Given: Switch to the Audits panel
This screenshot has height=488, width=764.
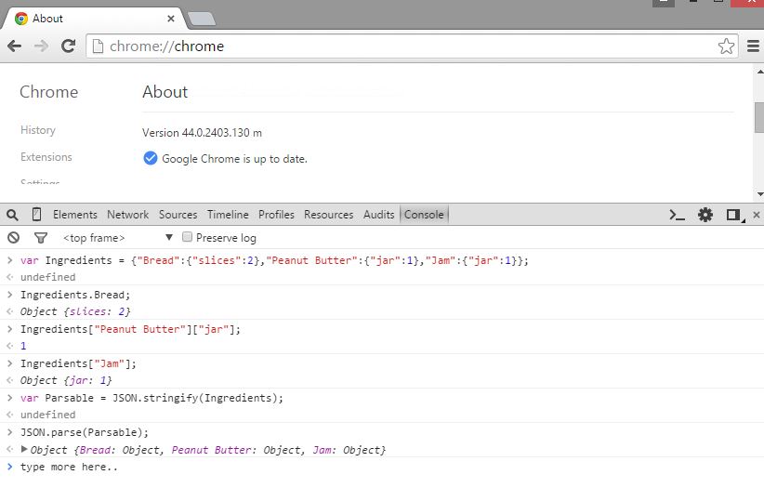Looking at the screenshot, I should (378, 215).
